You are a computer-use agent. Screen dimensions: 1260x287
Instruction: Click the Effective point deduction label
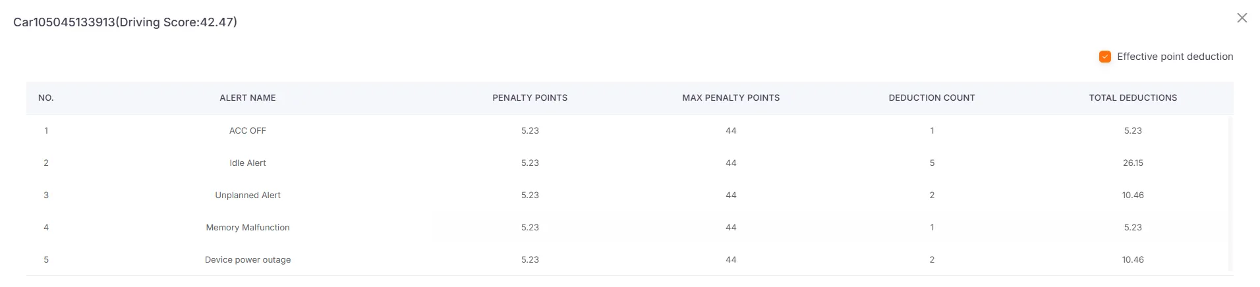[x=1174, y=57]
